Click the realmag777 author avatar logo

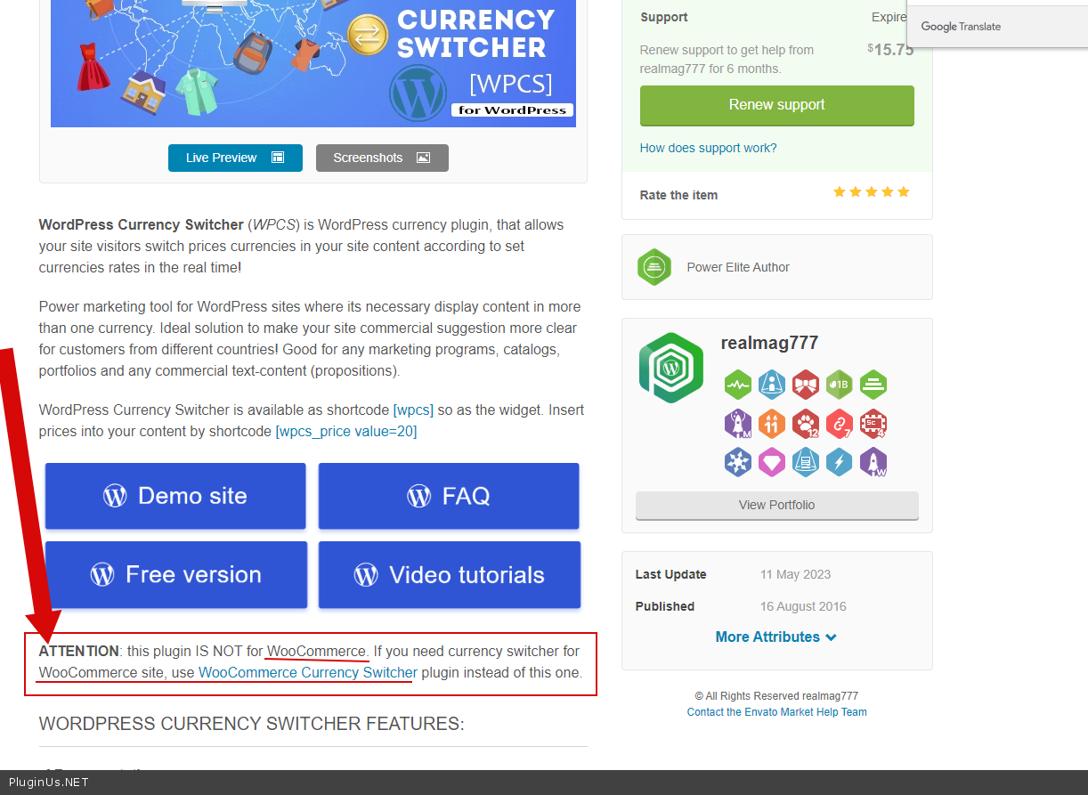tap(670, 367)
